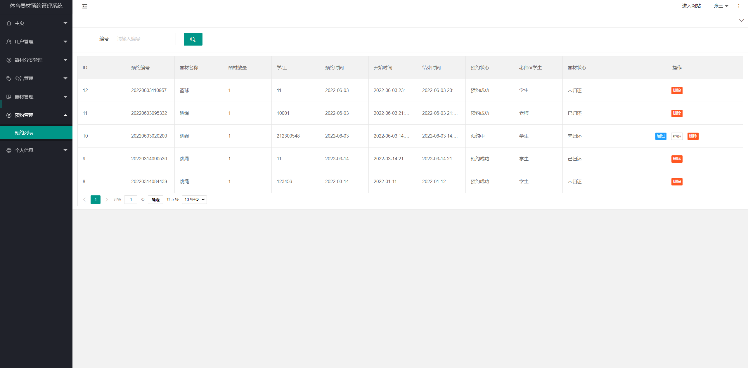The height and width of the screenshot is (368, 748).
Task: Click the home icon beside 主页
Action: click(x=9, y=23)
